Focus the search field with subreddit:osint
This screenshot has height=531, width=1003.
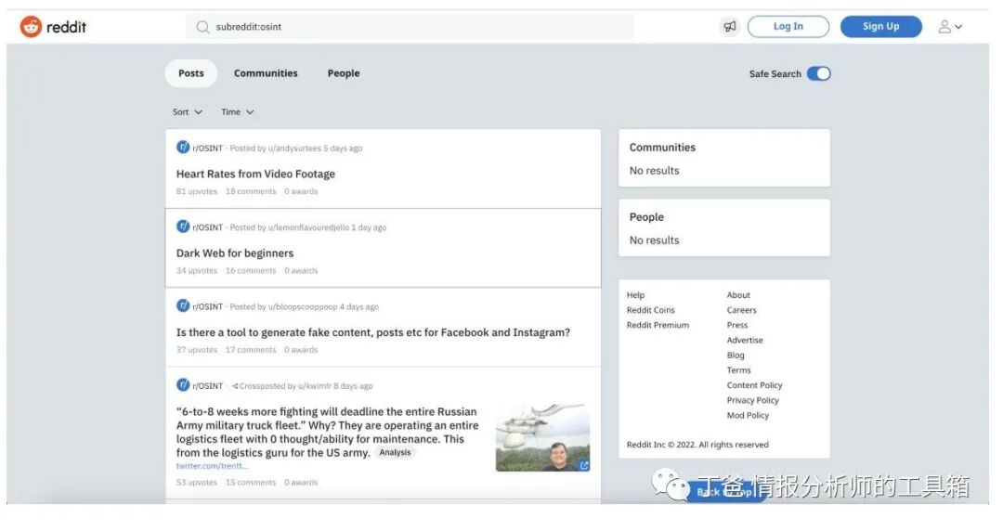pos(410,27)
